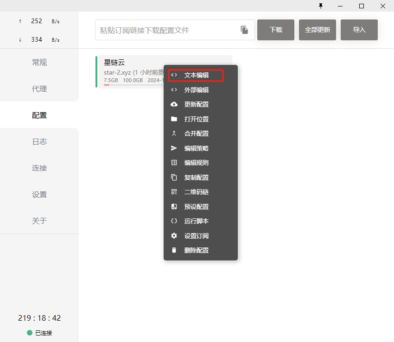Image resolution: width=394 pixels, height=342 pixels.
Task: Click the cloud icon beside 更新配置
Action: coord(174,104)
